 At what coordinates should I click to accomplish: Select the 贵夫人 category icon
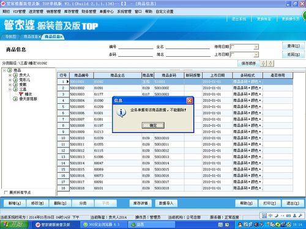15,75
